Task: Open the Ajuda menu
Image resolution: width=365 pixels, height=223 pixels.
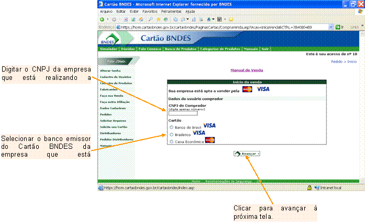Action: tap(190, 11)
